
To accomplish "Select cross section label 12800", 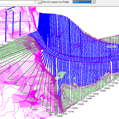I will tap(12, 80).
